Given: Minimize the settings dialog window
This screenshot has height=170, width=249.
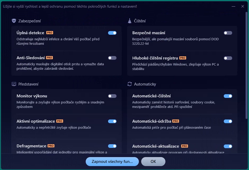Looking at the screenshot, I should tap(233, 6).
